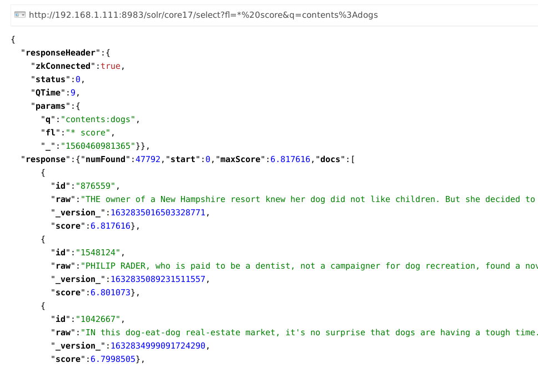Click the score value 6.7998505
The image size is (538, 368).
click(x=113, y=360)
